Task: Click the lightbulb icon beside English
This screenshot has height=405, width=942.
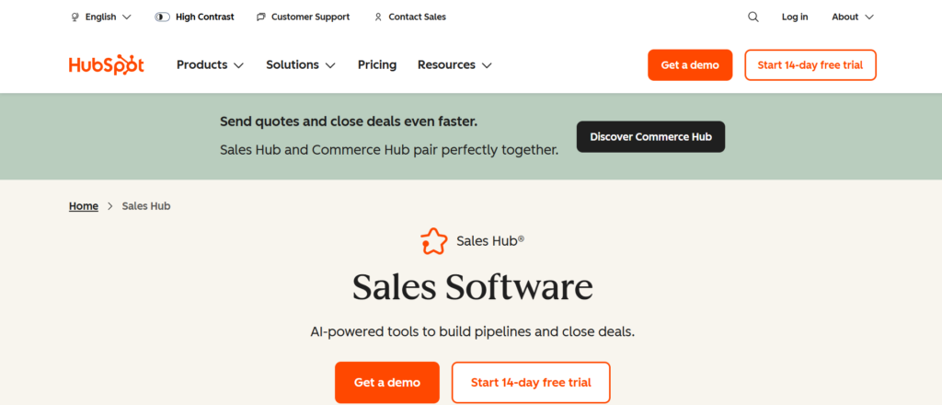Action: [75, 17]
